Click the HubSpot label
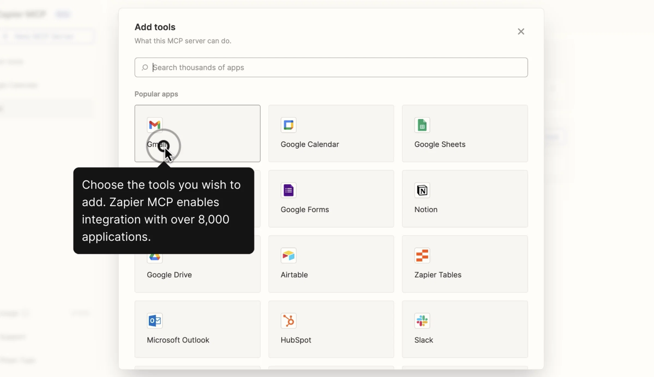654x377 pixels. click(x=296, y=340)
